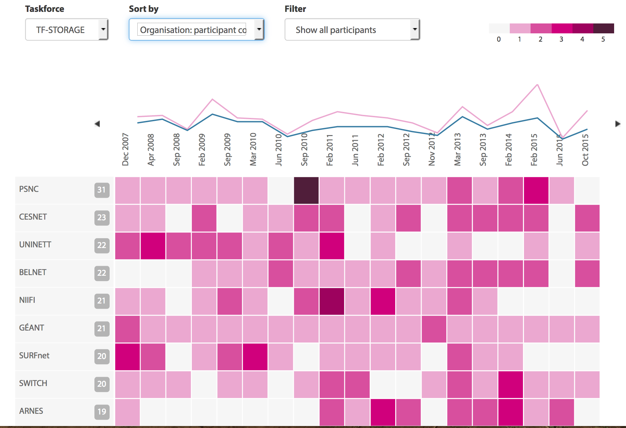Click the right arrow to scroll timeline forward

coord(618,124)
